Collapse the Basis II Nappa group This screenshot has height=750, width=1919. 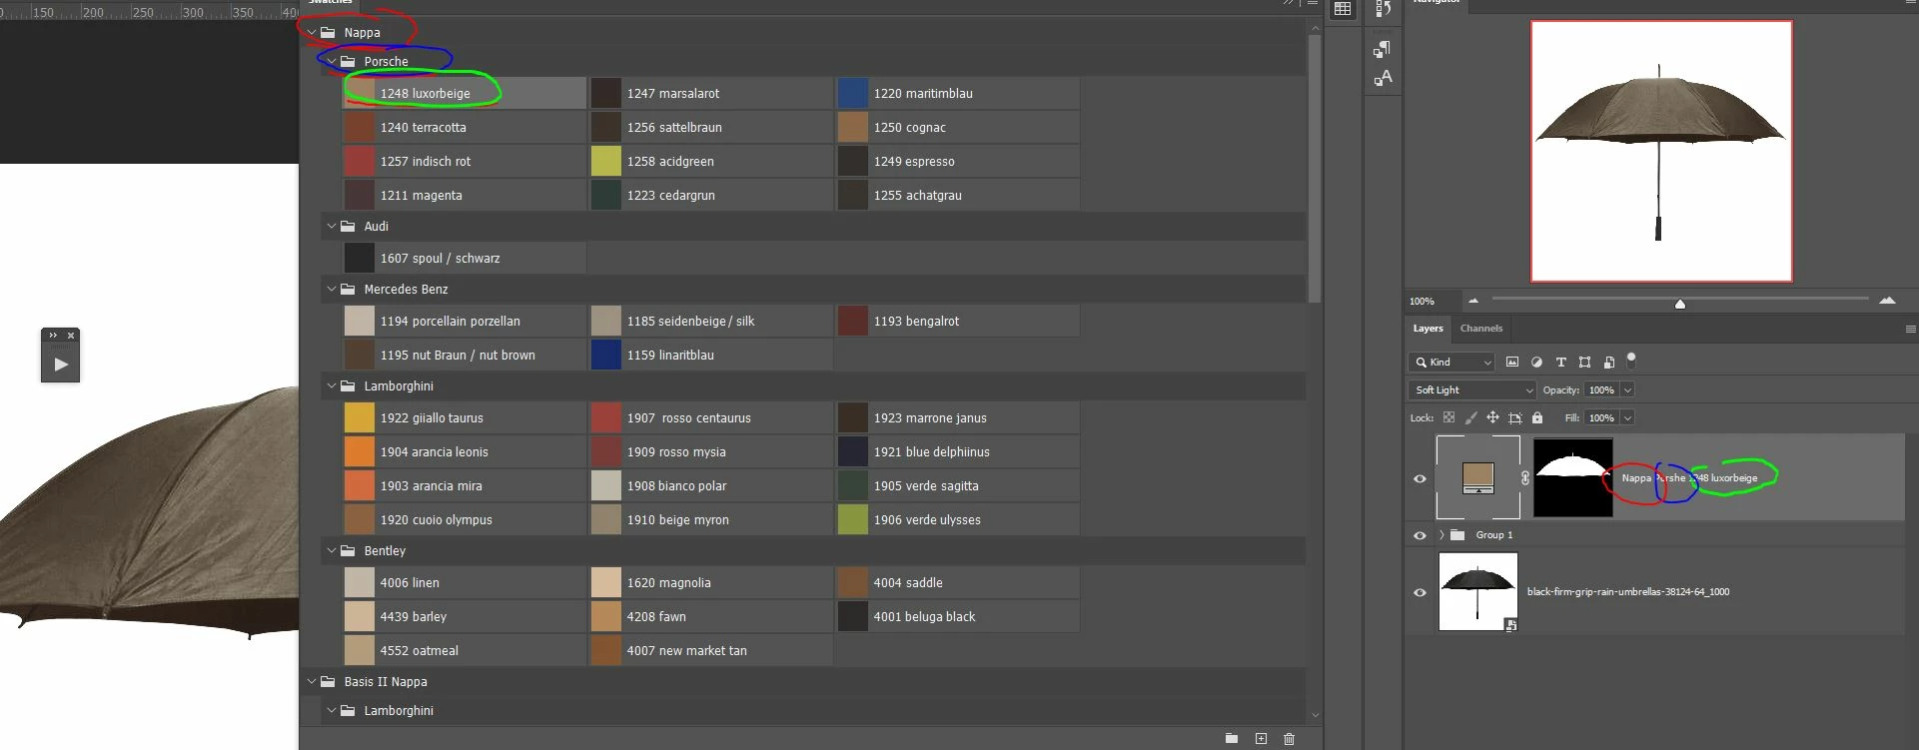[311, 682]
